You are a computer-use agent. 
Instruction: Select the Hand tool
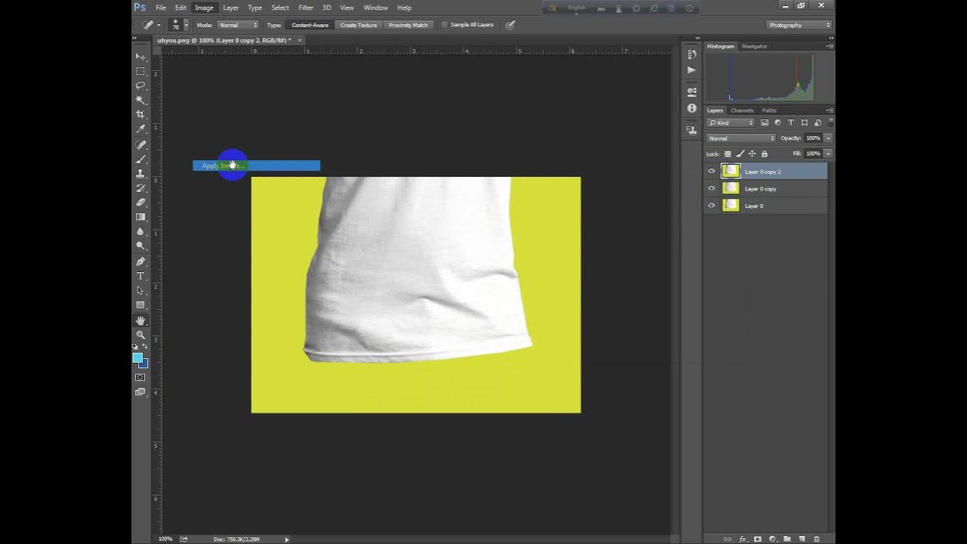point(141,320)
